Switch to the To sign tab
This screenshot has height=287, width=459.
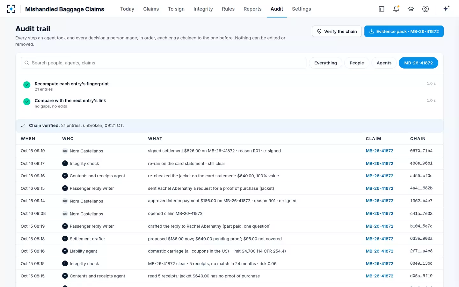point(176,9)
